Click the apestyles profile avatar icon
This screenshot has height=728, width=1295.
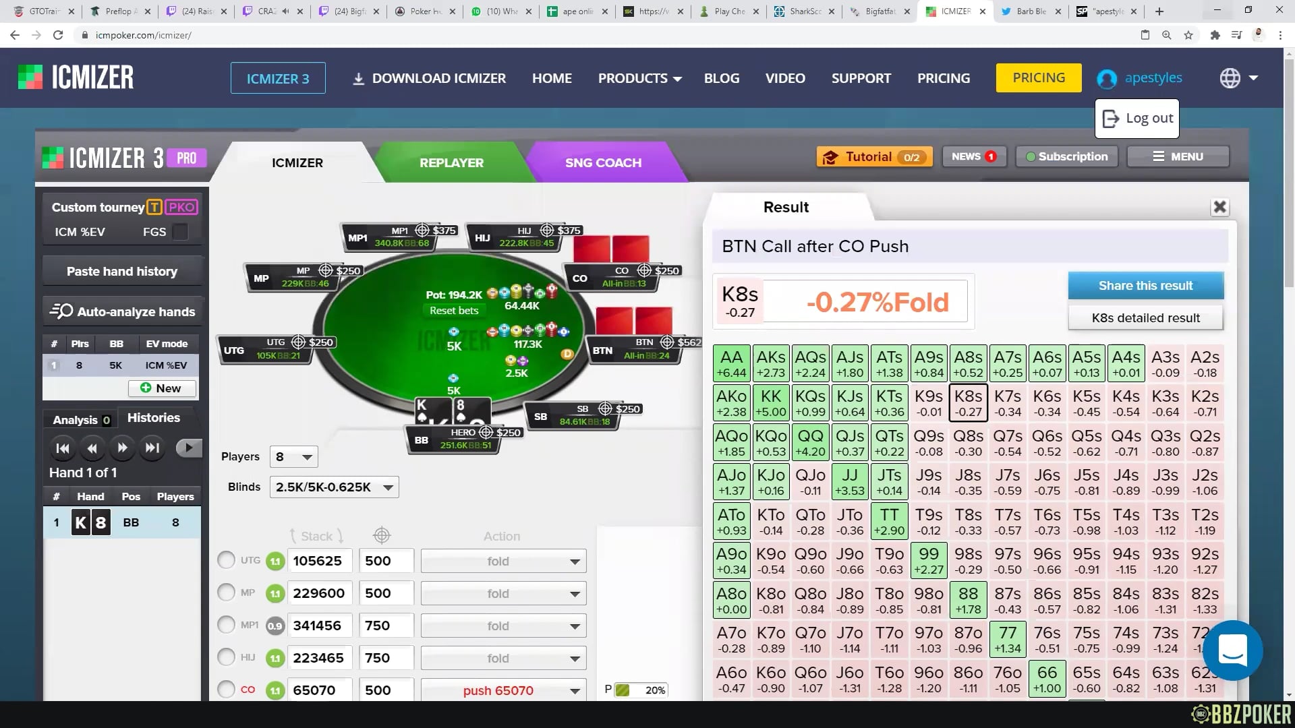[1106, 78]
